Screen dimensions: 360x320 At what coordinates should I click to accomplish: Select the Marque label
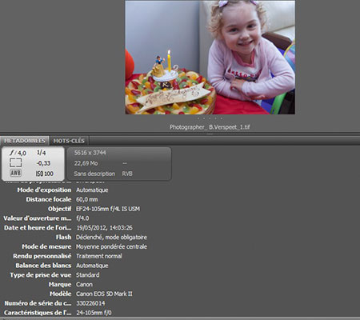(x=60, y=284)
